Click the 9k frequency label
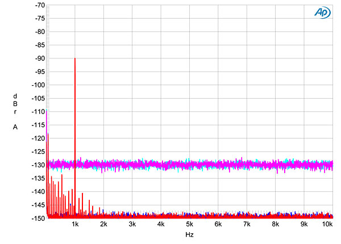The image size is (341, 244). pyautogui.click(x=304, y=224)
